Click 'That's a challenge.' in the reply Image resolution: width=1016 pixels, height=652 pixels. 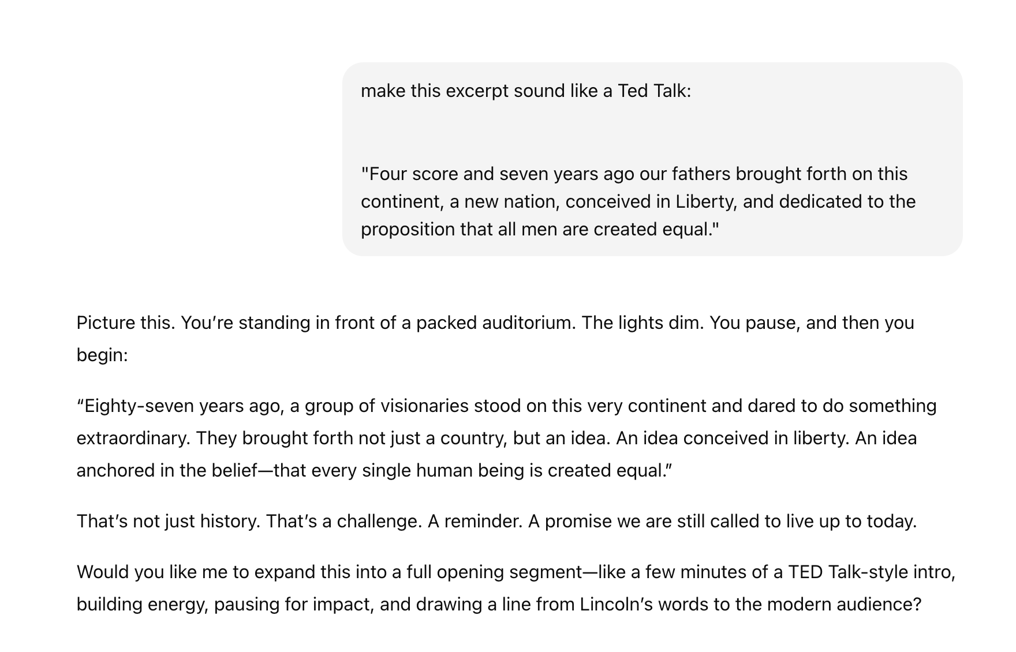point(344,521)
